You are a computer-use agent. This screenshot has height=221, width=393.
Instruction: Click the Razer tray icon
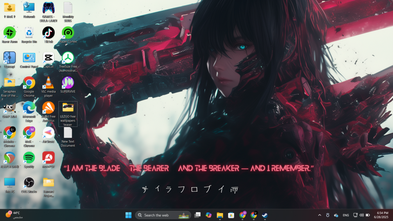(x=328, y=215)
